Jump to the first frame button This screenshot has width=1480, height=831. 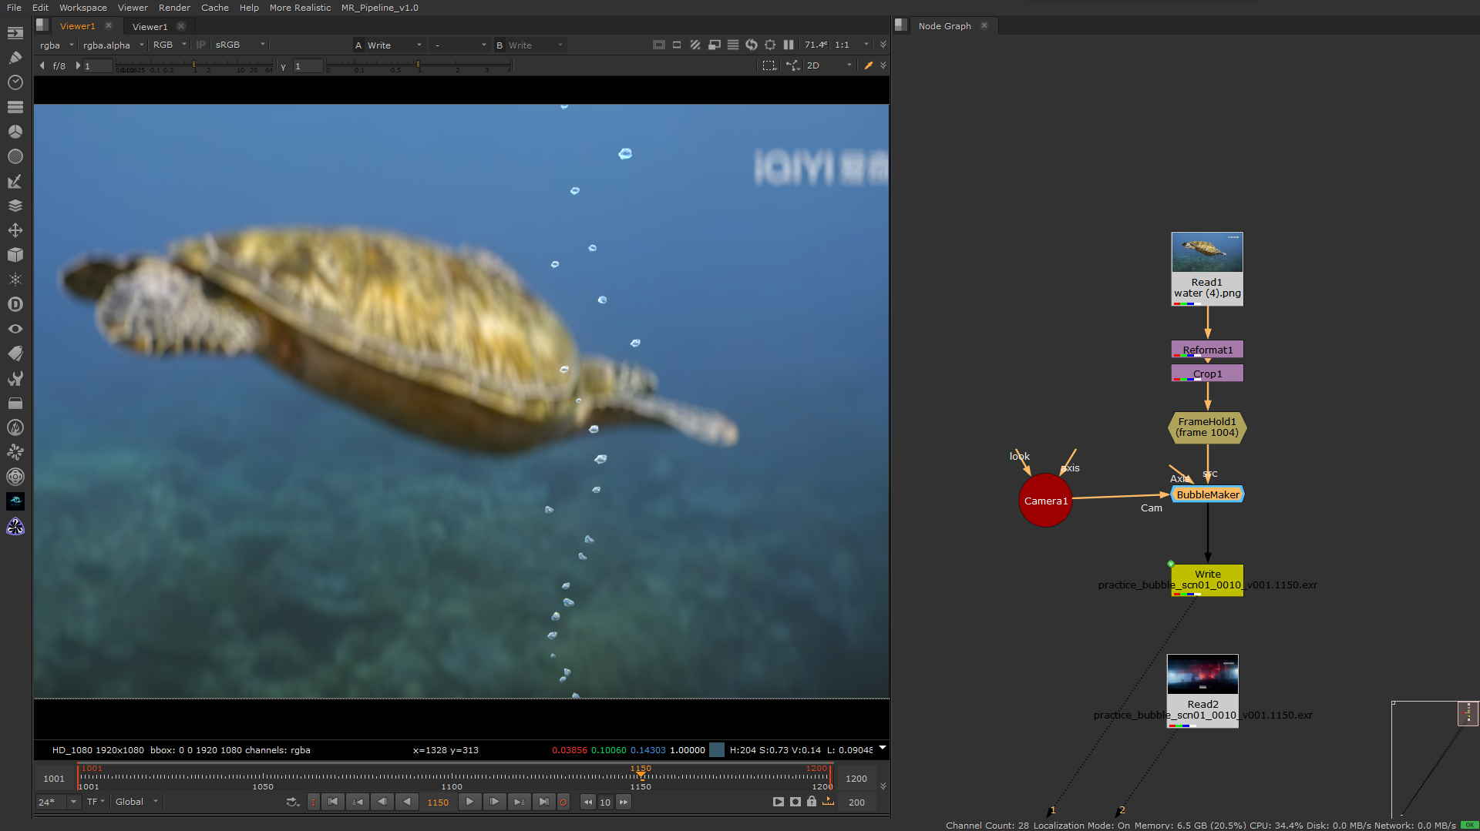tap(333, 802)
